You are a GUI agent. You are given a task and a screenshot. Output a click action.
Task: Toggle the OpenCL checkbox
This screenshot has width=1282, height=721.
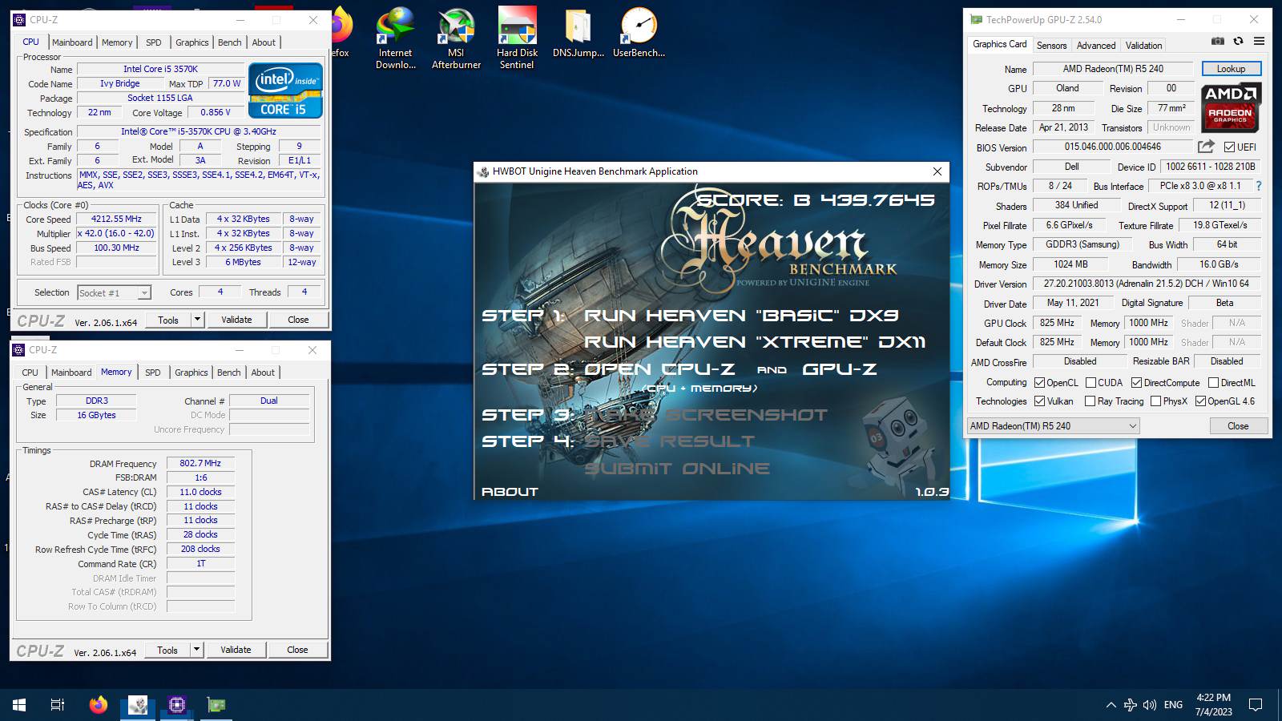point(1039,383)
